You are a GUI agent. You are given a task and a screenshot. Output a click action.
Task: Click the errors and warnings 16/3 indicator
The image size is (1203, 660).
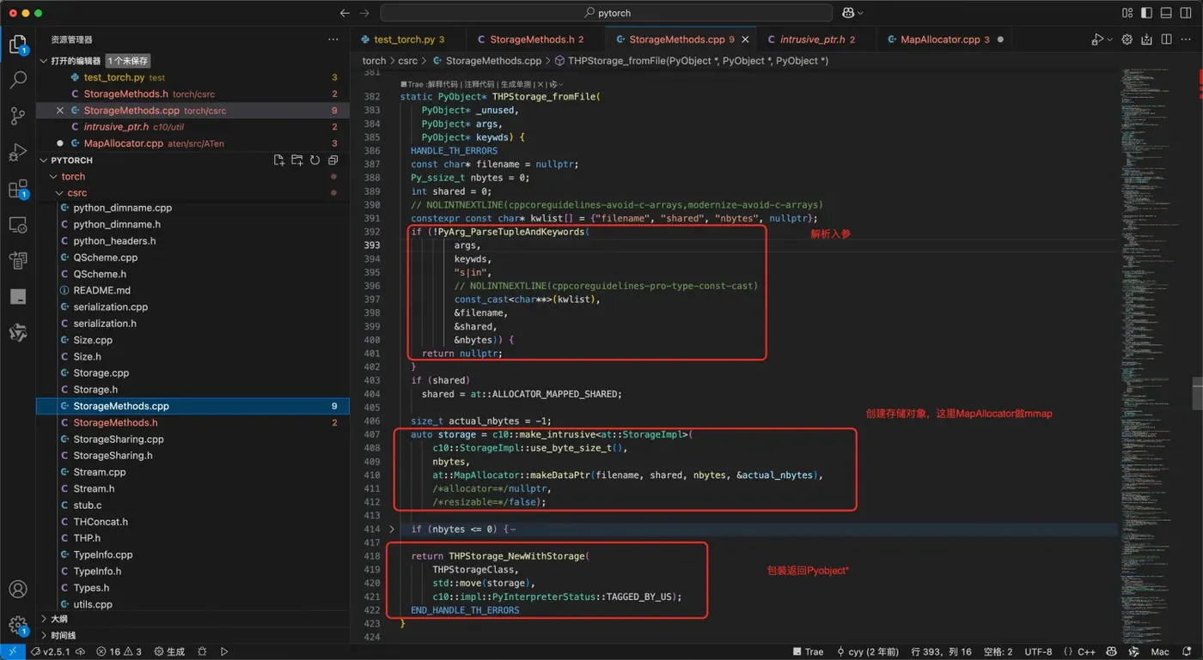pos(119,651)
